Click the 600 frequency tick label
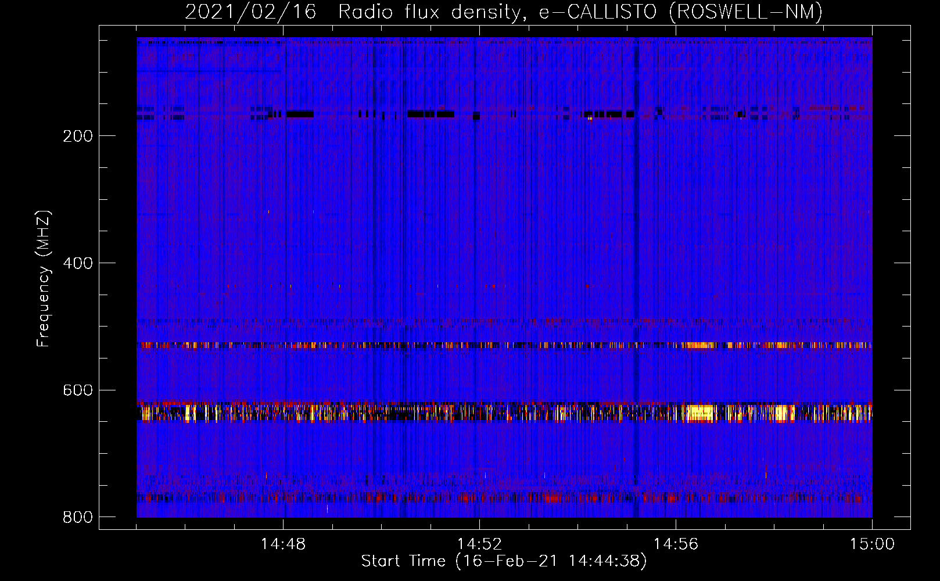Image resolution: width=940 pixels, height=581 pixels. point(78,390)
